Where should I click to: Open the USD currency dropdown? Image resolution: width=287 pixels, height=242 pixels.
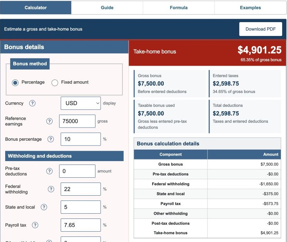point(81,103)
